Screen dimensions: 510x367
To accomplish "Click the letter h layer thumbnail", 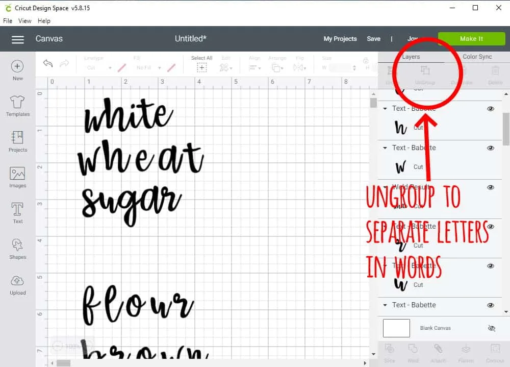I will pos(401,128).
